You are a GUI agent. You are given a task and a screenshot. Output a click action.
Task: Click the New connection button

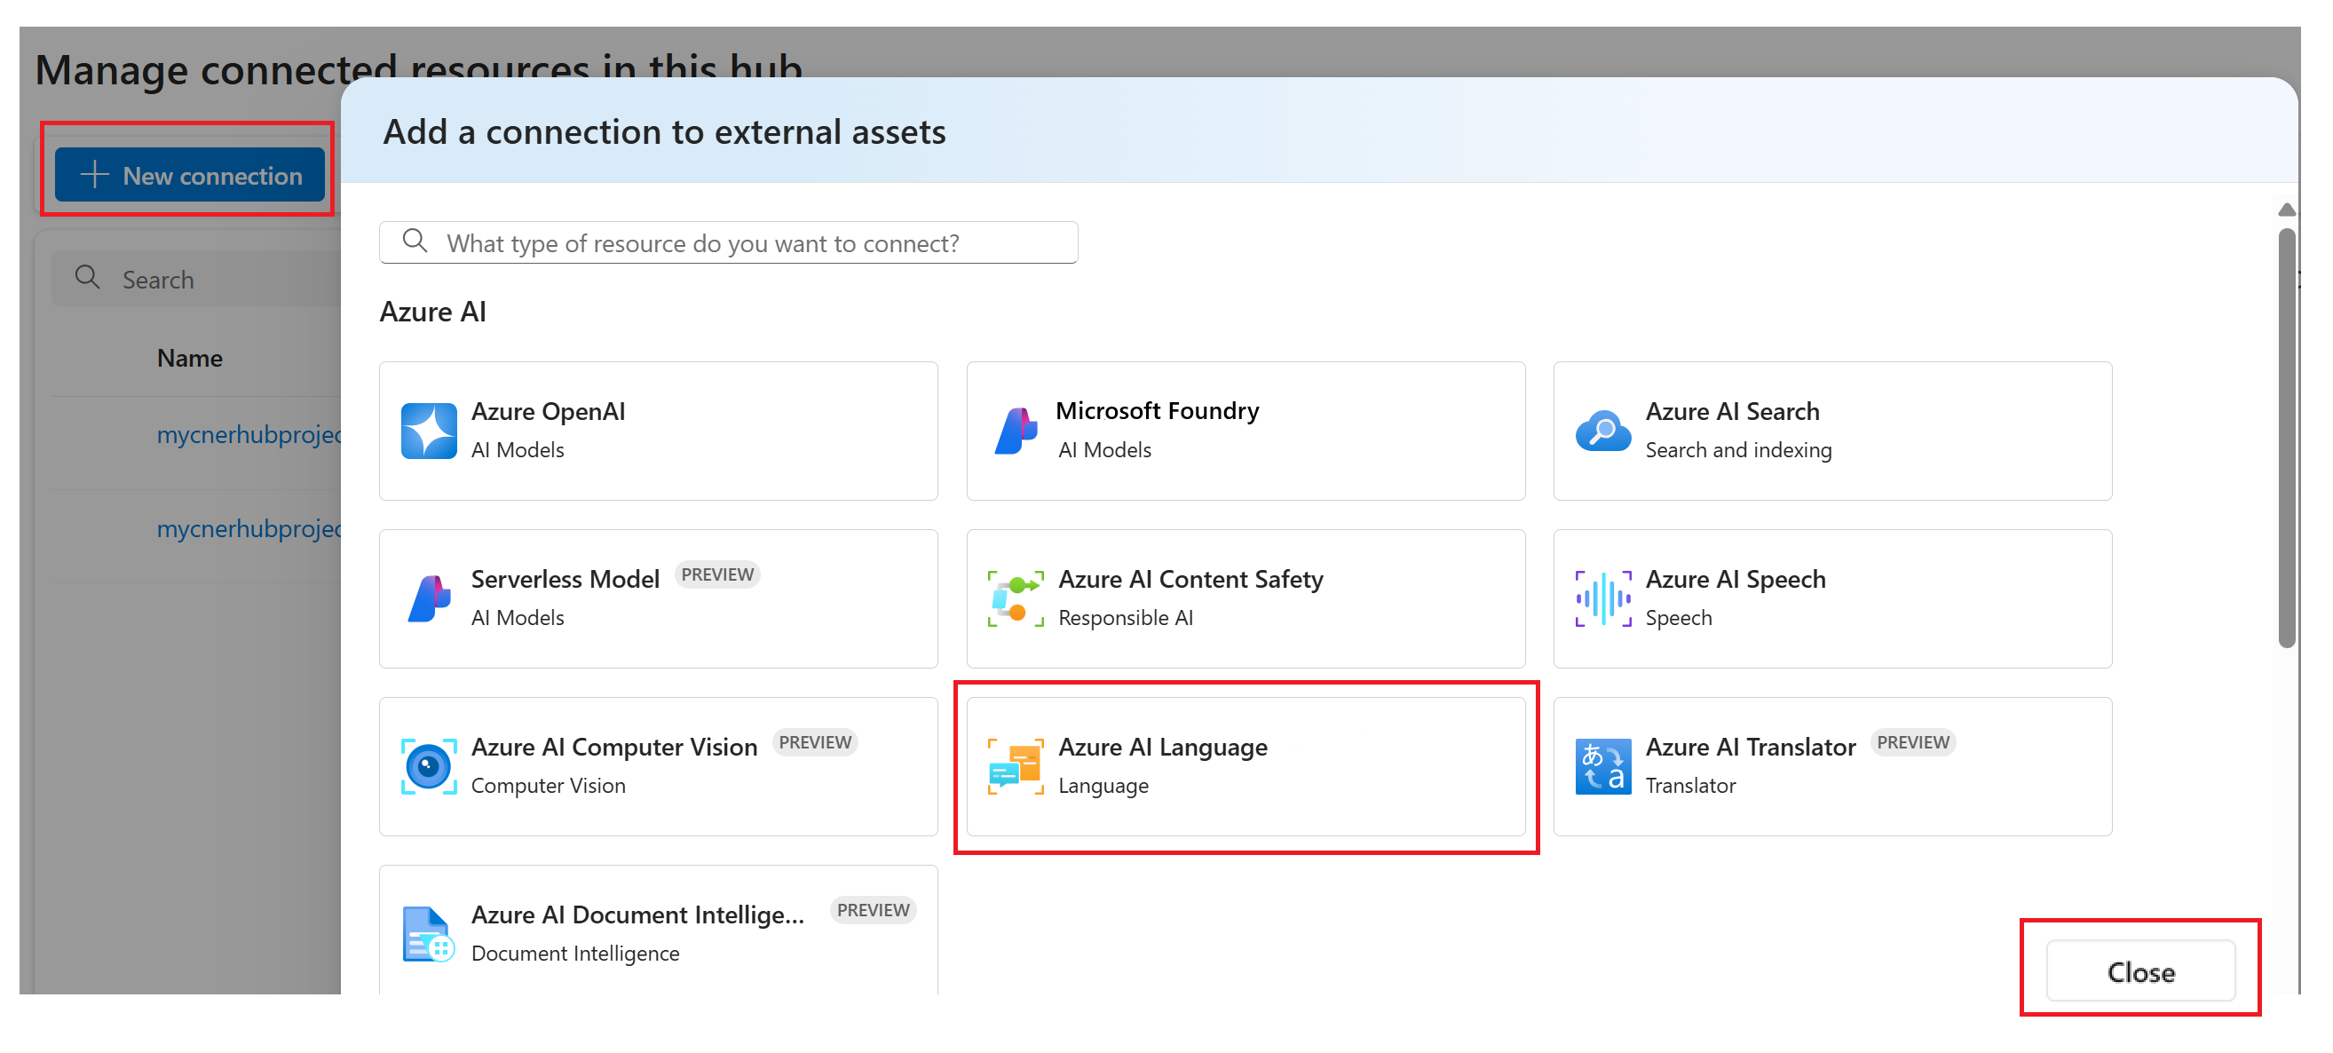189,175
